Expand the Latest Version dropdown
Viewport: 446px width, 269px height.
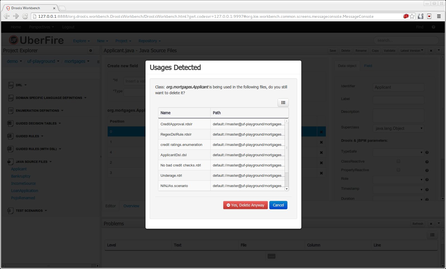coord(411,51)
